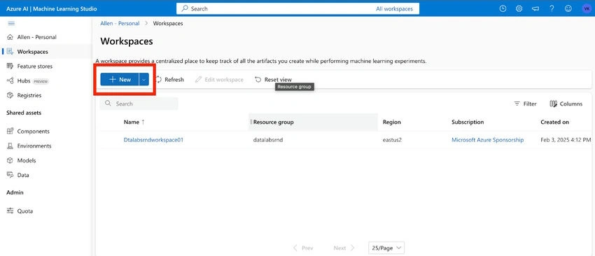Open Feature stores in sidebar
The width and height of the screenshot is (595, 256).
coord(34,66)
